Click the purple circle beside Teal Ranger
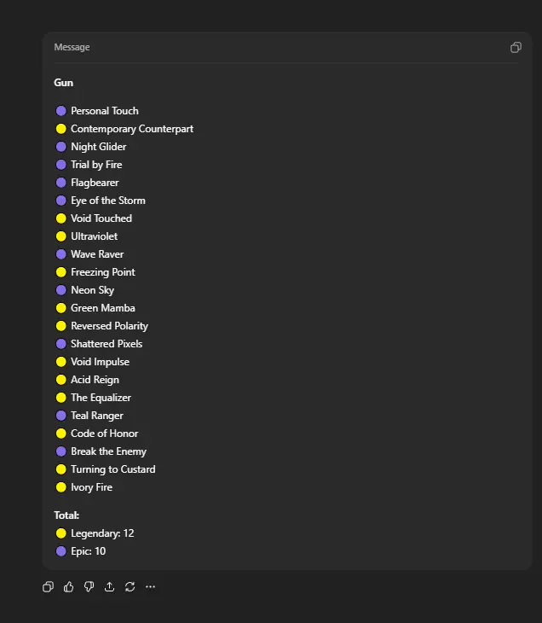The width and height of the screenshot is (542, 623). click(x=61, y=416)
